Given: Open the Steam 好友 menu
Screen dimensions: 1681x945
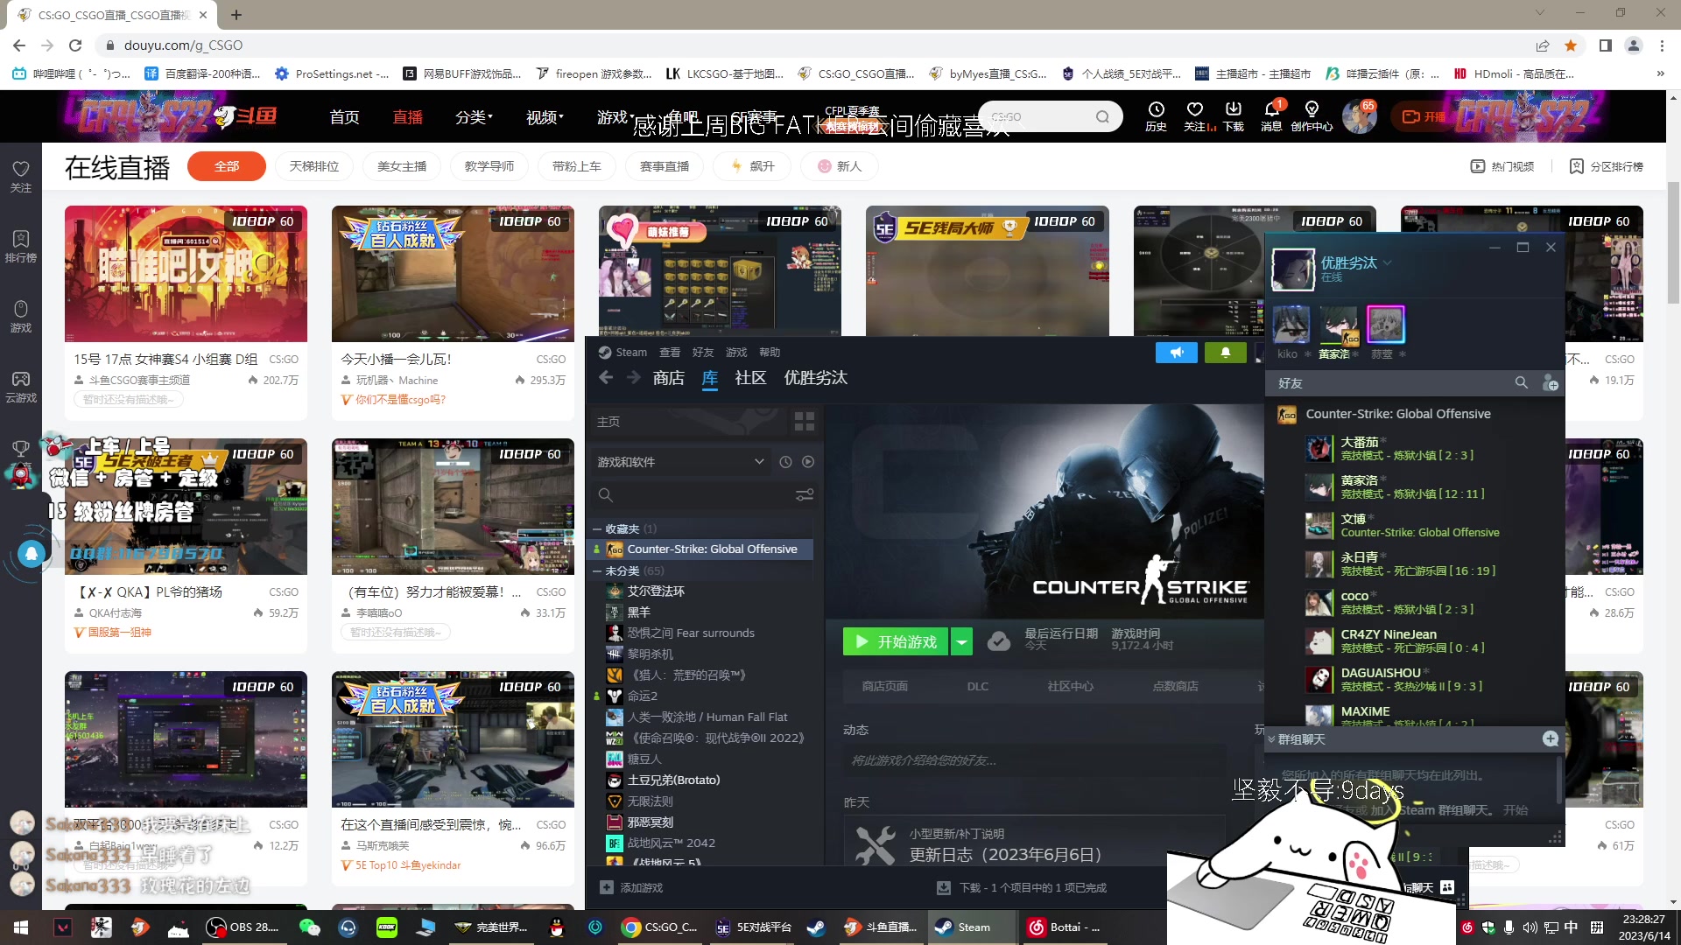Looking at the screenshot, I should tap(703, 352).
